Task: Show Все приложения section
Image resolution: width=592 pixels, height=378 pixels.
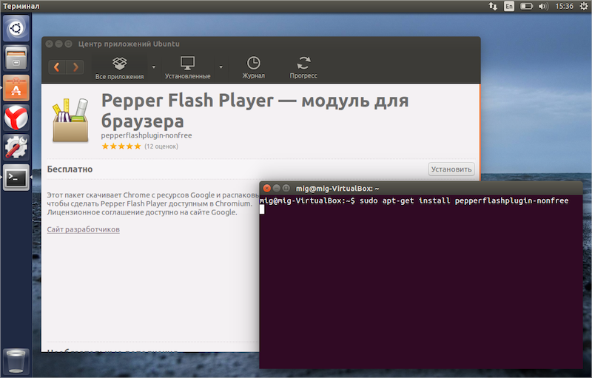Action: pyautogui.click(x=119, y=68)
